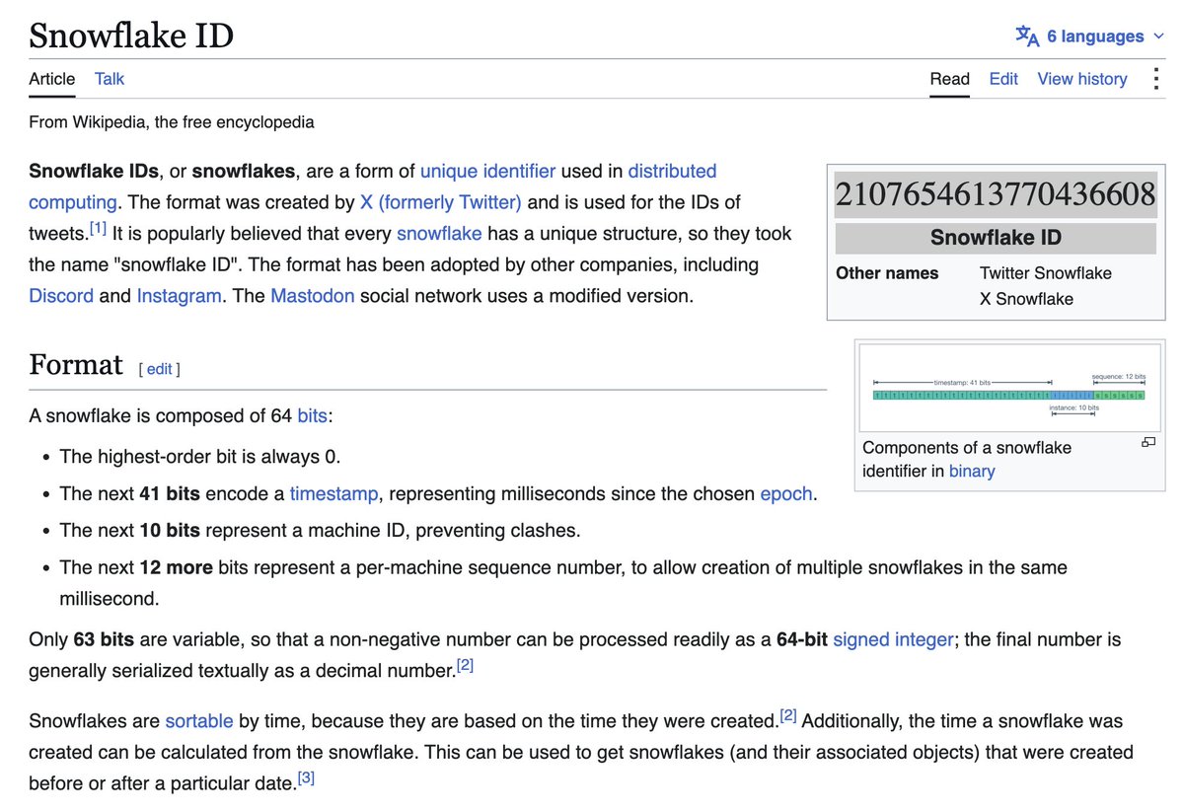Screen dimensions: 1184x812
Task: Open citation [2] after 'decimal number.'
Action: (x=465, y=666)
